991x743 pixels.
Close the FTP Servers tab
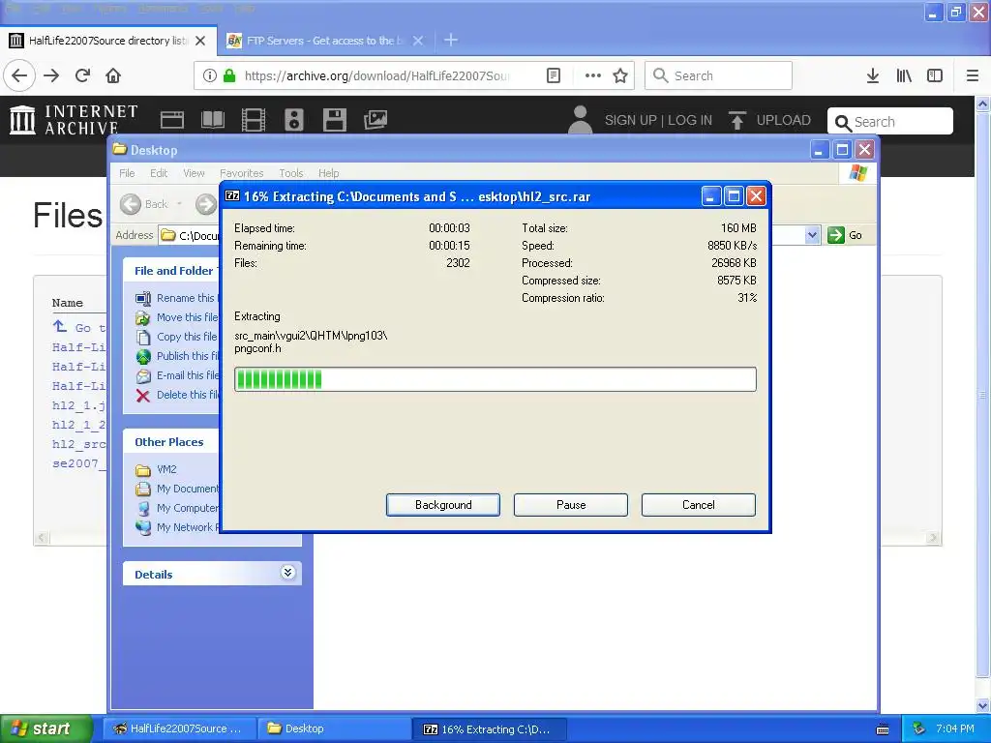pyautogui.click(x=418, y=41)
